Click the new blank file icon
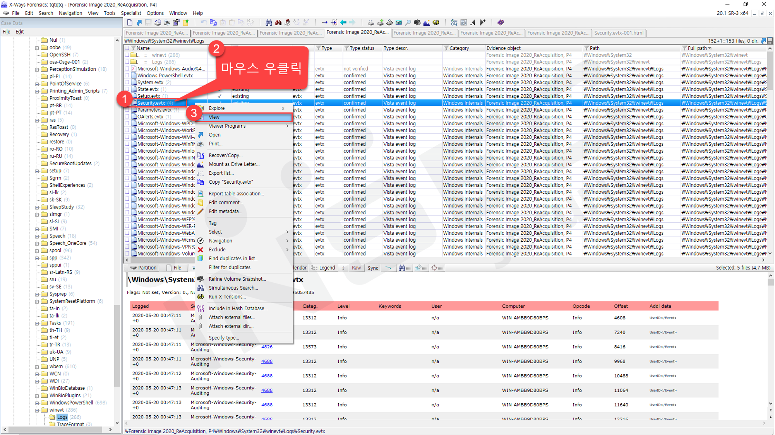Viewport: 775px width, 435px height. click(130, 22)
